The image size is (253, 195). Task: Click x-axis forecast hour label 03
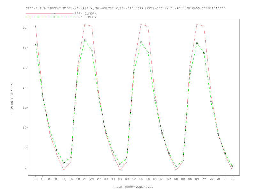[x=42, y=179]
